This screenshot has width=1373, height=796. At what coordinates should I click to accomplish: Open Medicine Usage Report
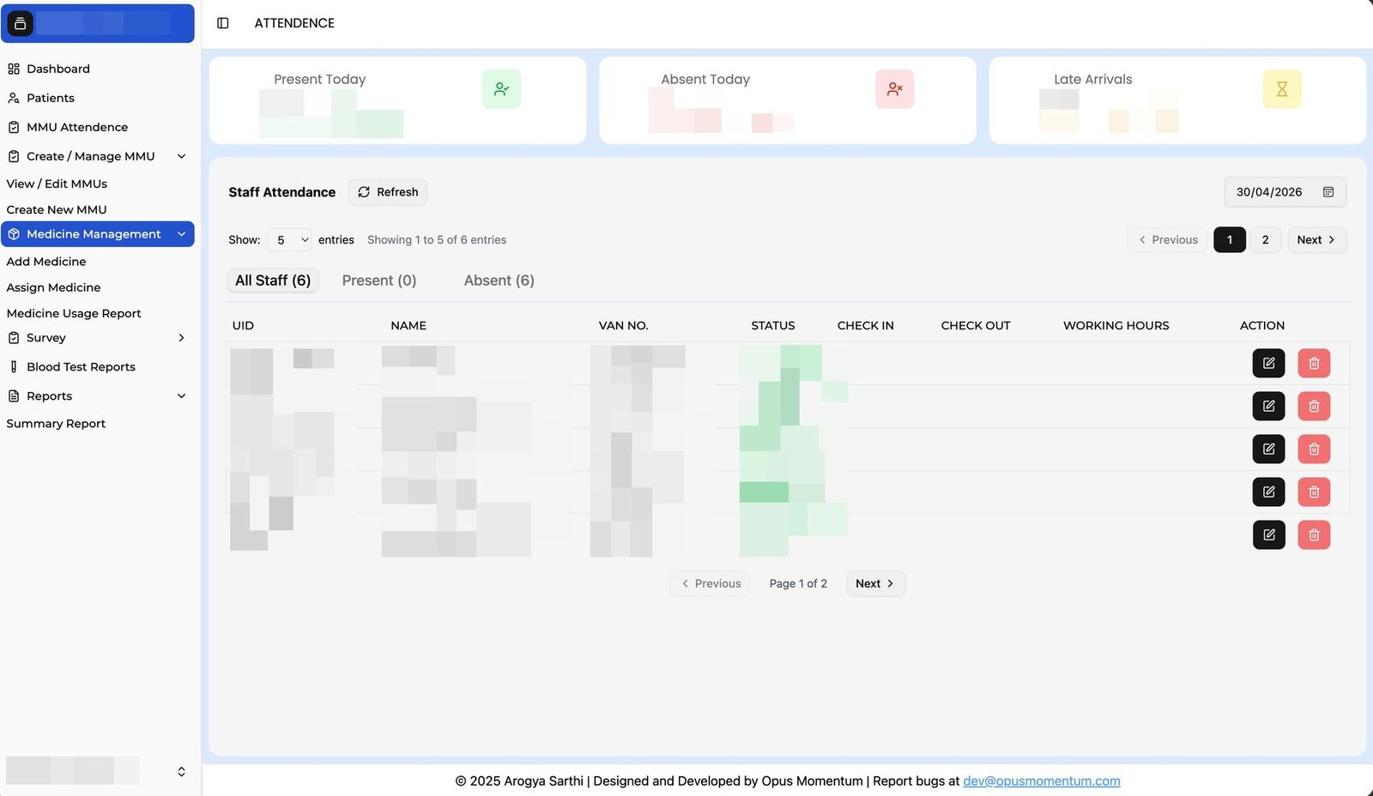(x=74, y=313)
